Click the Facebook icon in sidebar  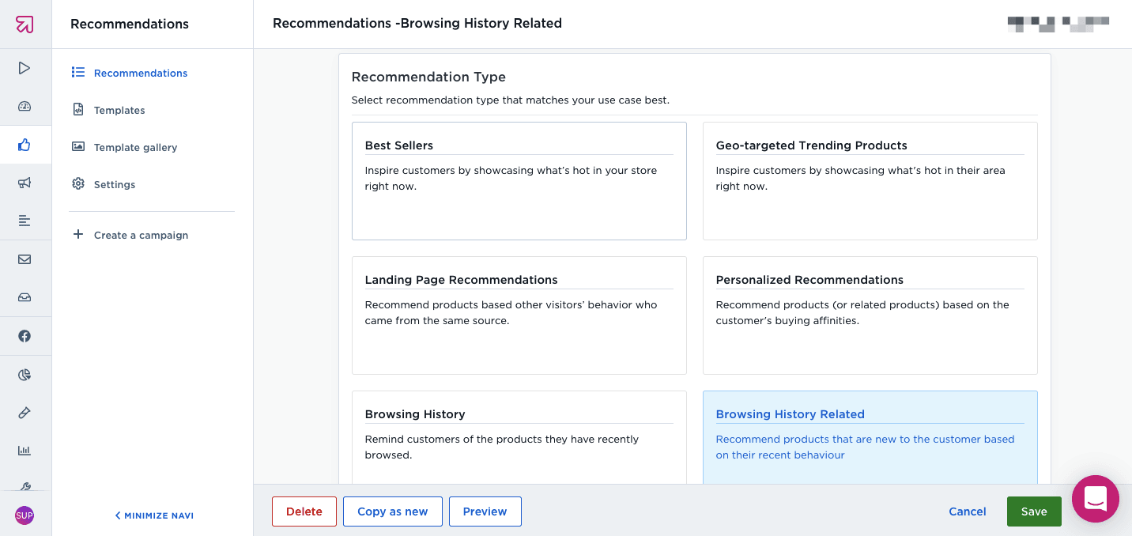pos(25,336)
